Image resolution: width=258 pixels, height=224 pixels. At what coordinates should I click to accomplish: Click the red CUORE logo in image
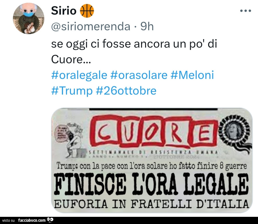[154, 131]
